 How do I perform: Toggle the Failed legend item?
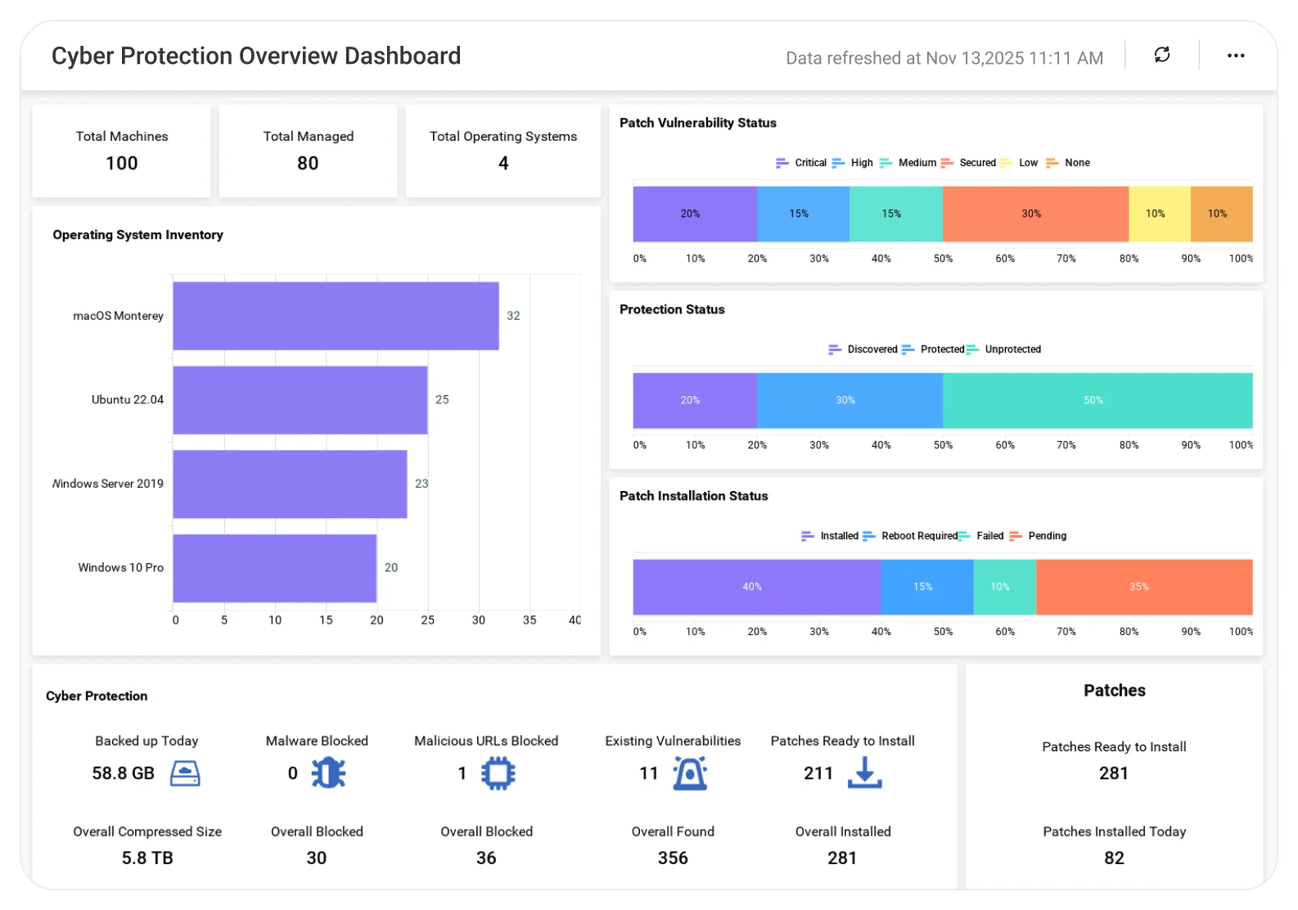980,536
